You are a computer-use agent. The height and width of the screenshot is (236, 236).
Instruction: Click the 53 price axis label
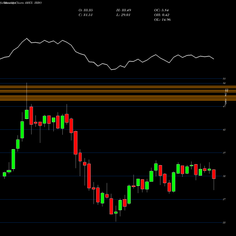(x=224, y=78)
